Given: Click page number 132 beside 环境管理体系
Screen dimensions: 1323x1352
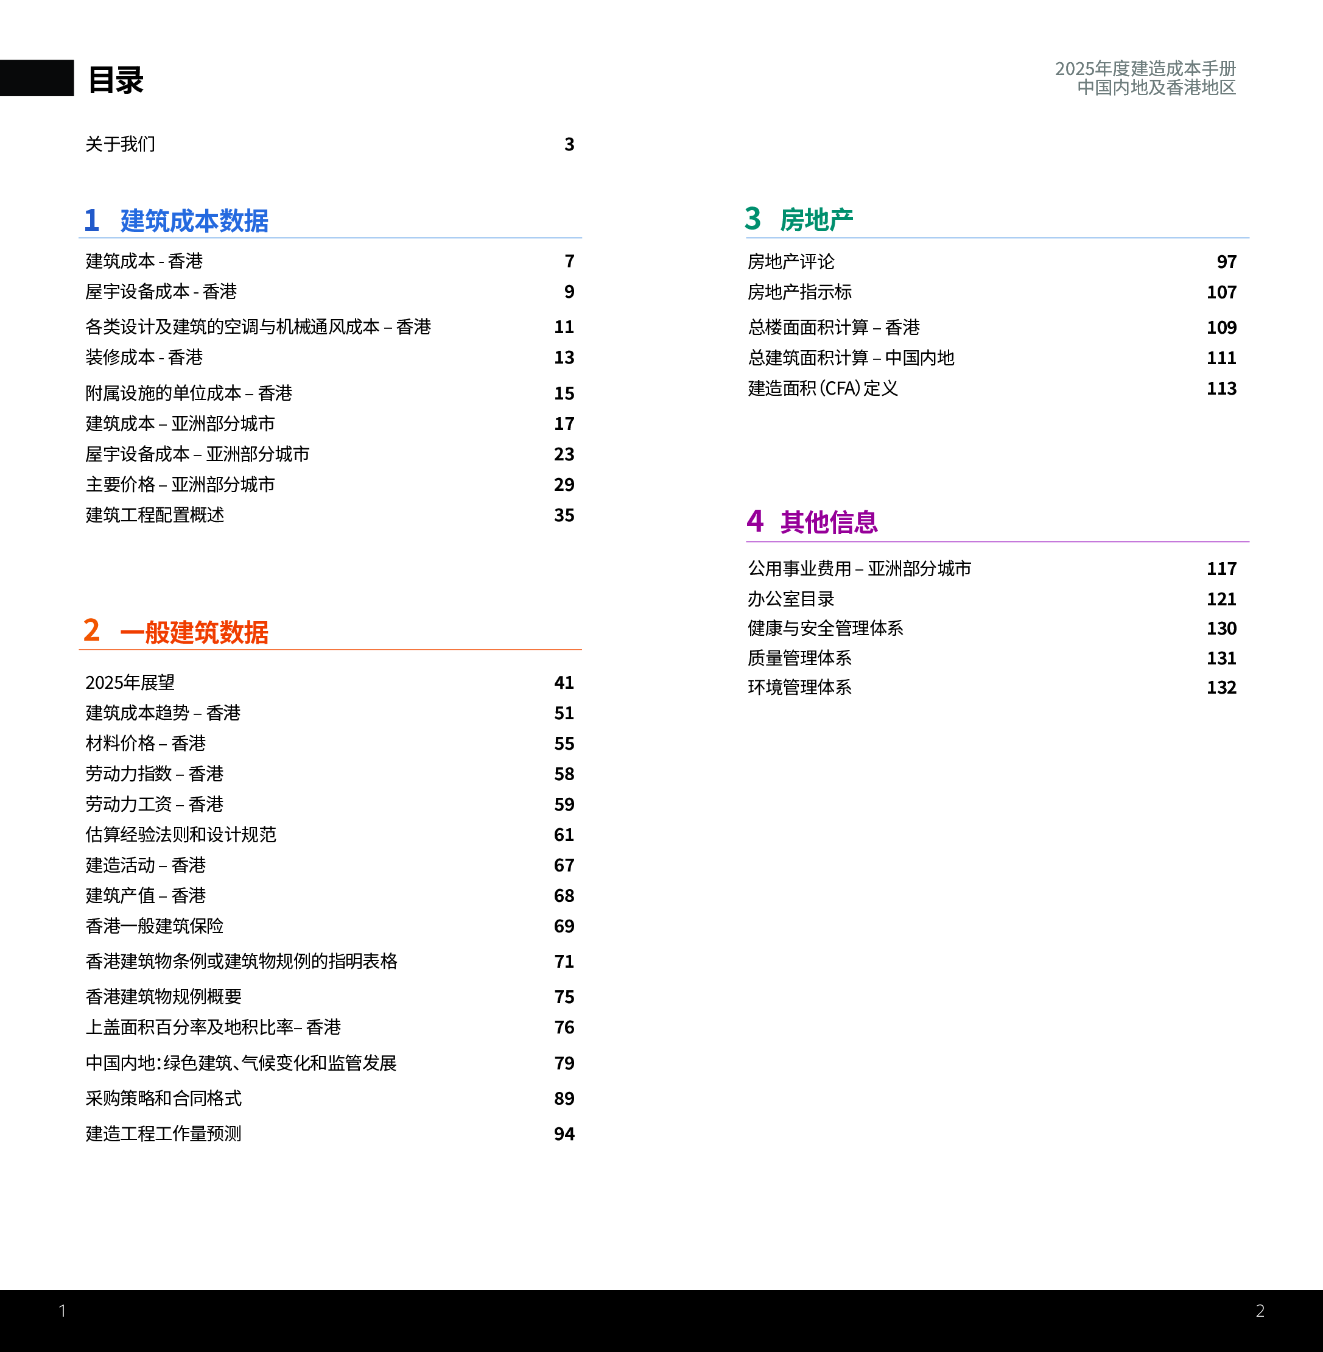Looking at the screenshot, I should tap(1221, 688).
